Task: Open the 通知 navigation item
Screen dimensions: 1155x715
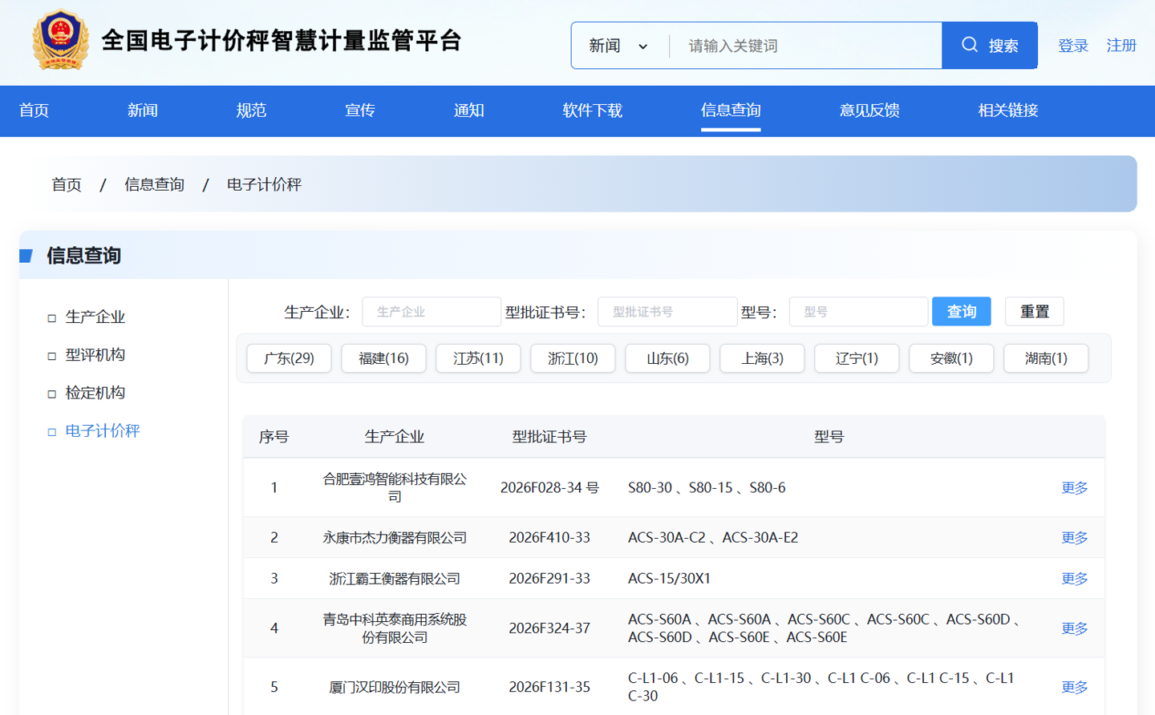Action: [x=469, y=111]
